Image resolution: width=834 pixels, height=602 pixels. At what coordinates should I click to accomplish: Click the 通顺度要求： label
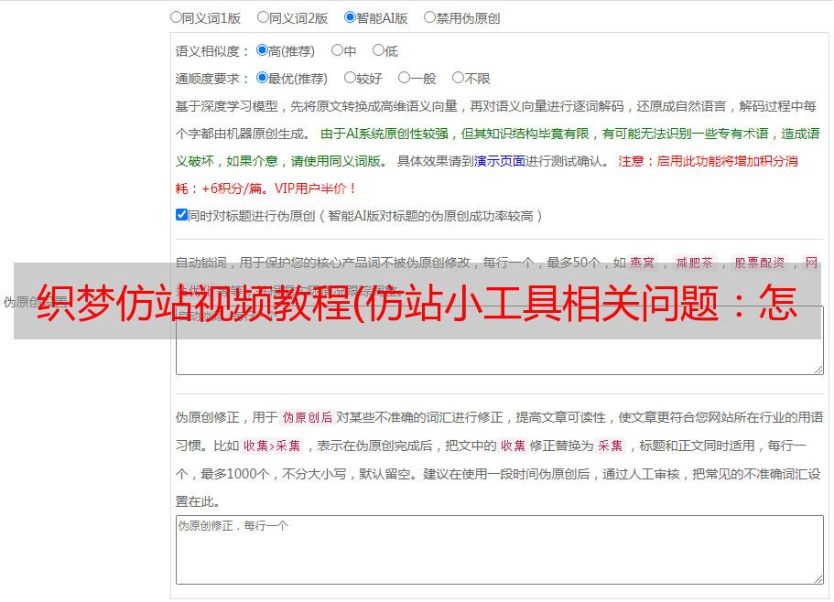tap(212, 79)
